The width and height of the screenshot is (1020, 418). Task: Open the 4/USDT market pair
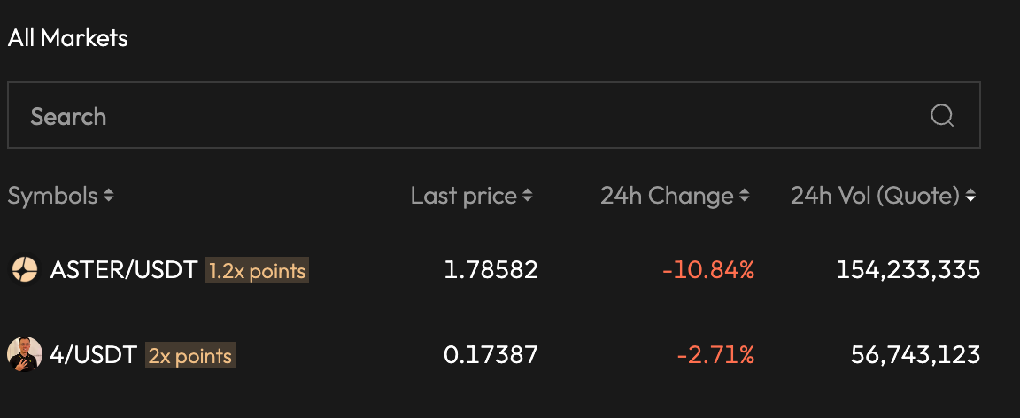(x=94, y=355)
